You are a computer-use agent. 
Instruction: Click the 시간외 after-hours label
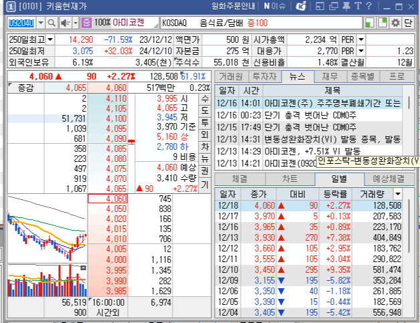coord(108,312)
